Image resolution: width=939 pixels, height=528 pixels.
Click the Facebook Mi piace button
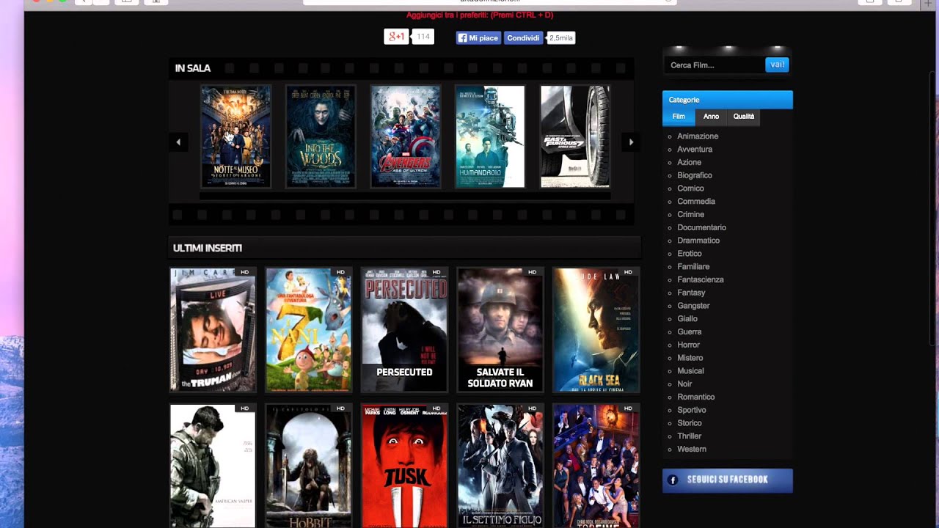(x=478, y=38)
